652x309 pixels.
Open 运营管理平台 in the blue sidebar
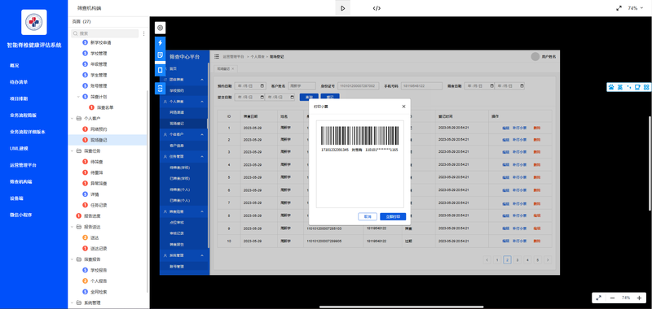pyautogui.click(x=23, y=165)
